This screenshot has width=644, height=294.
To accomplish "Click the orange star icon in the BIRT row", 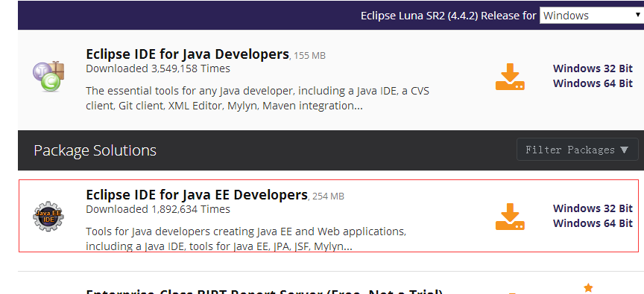I will 589,287.
